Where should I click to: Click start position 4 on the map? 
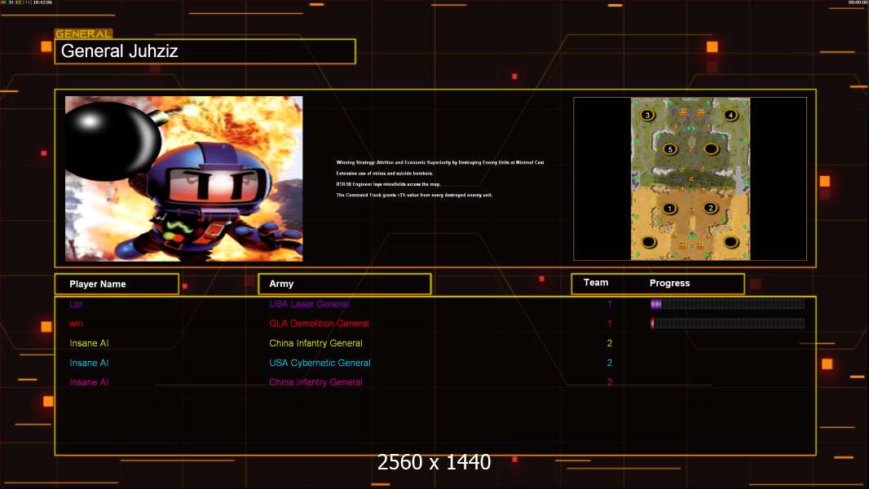click(730, 115)
